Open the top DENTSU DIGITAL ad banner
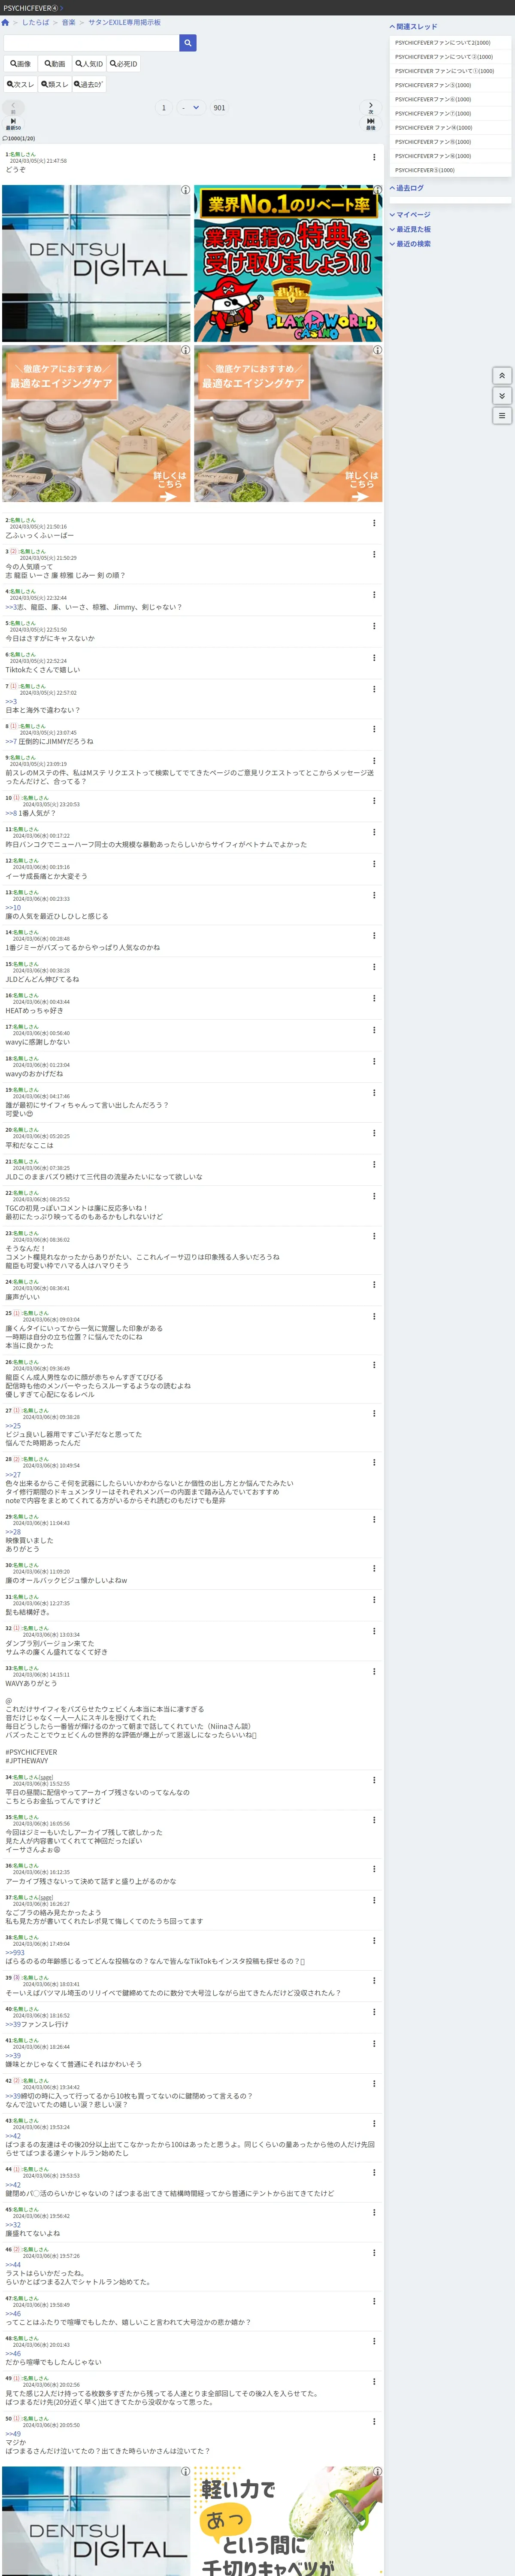The image size is (515, 2576). (x=96, y=264)
